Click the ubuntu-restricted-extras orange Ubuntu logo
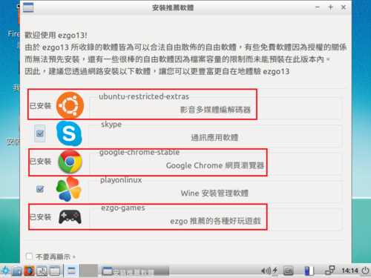Image resolution: width=371 pixels, height=278 pixels. 70,105
